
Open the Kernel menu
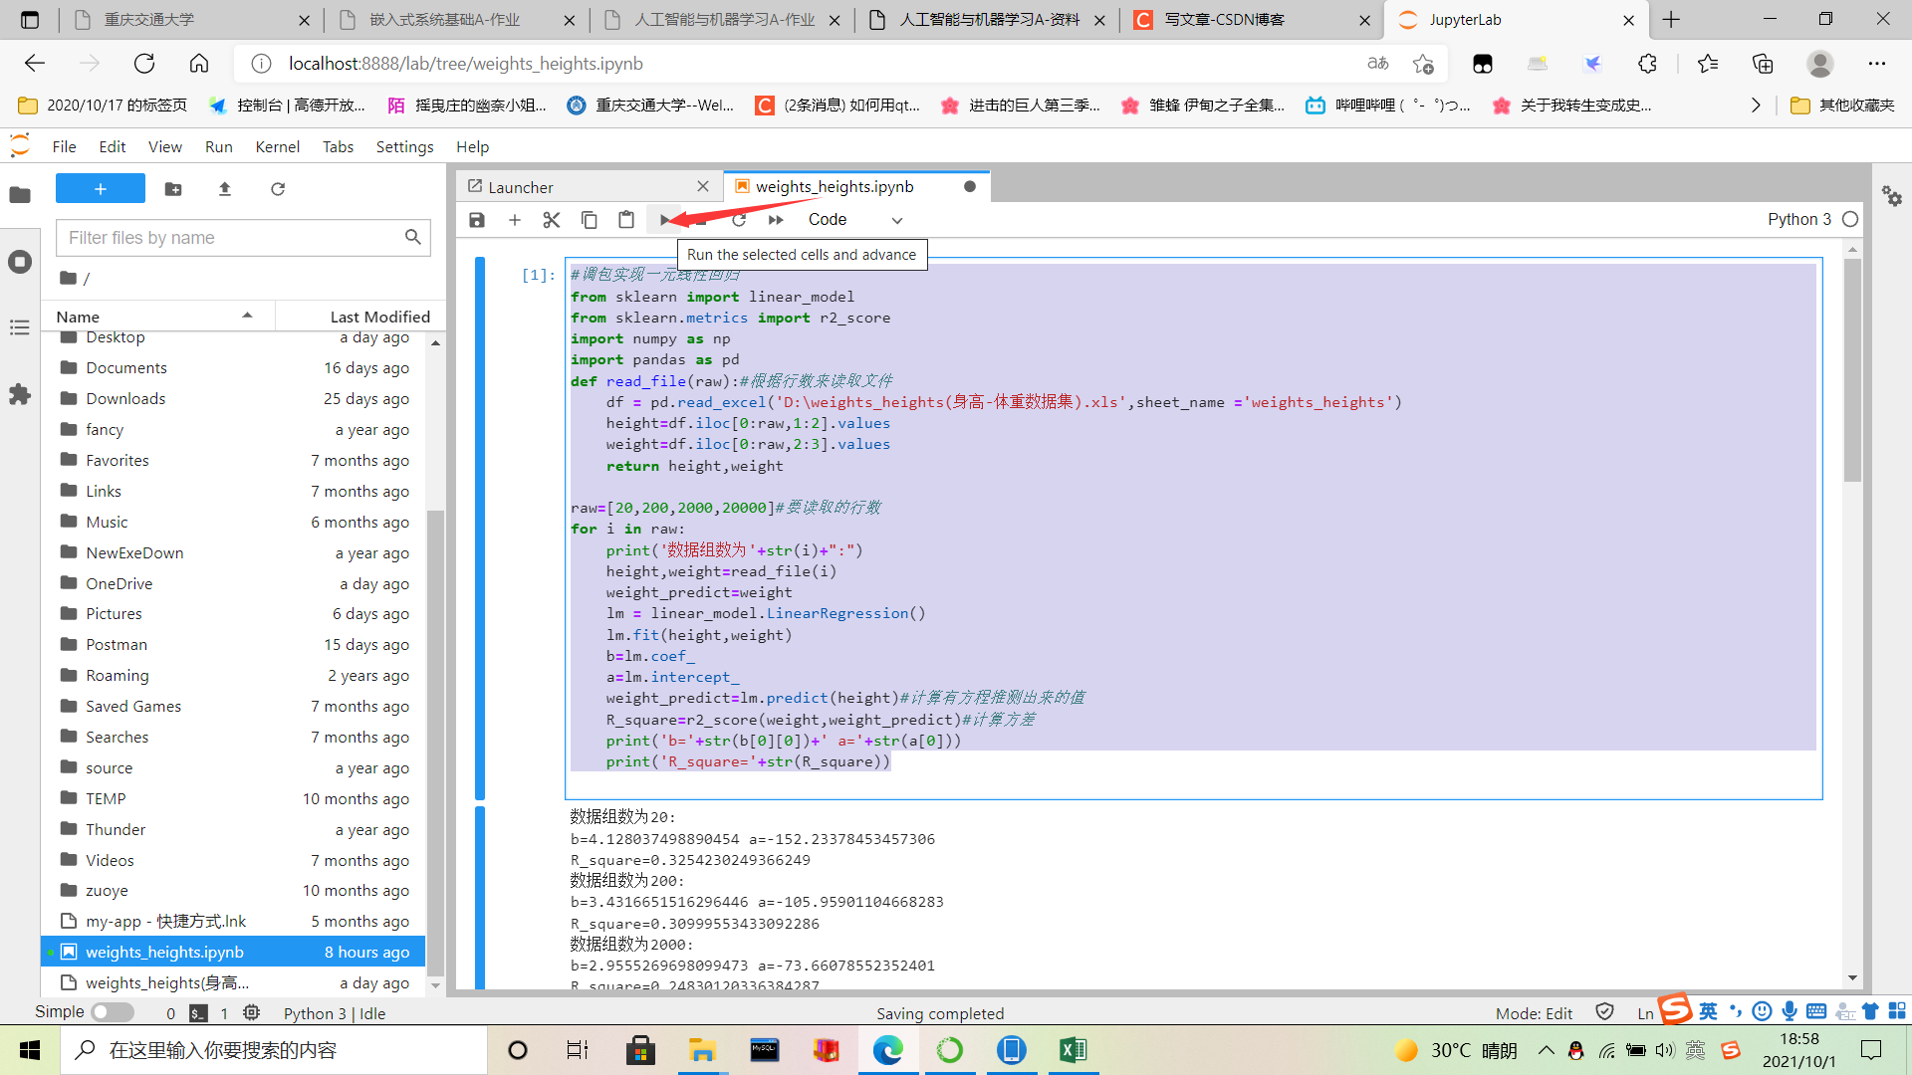pos(277,146)
